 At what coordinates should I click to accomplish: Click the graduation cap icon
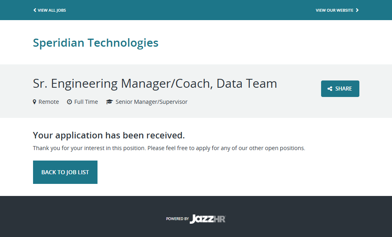109,102
